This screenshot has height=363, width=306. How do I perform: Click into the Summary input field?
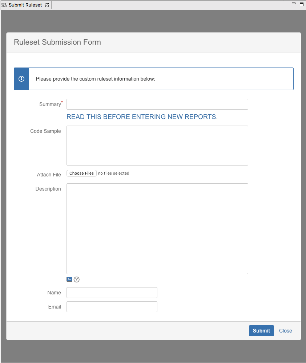[157, 104]
